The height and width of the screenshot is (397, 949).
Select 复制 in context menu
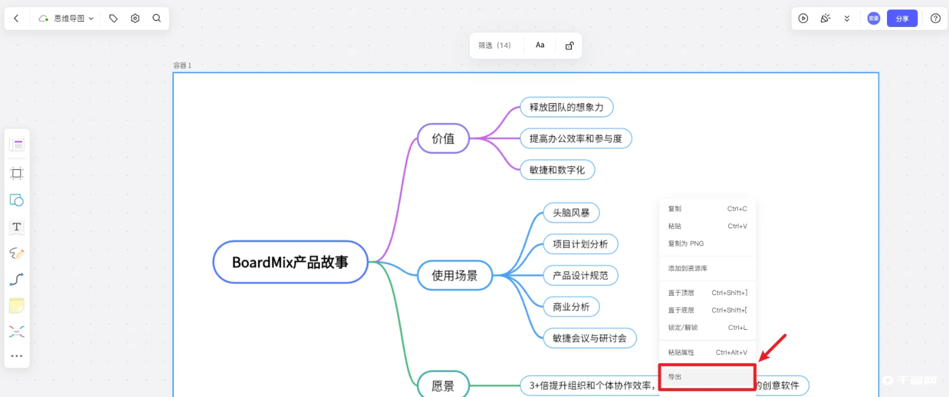pos(707,208)
